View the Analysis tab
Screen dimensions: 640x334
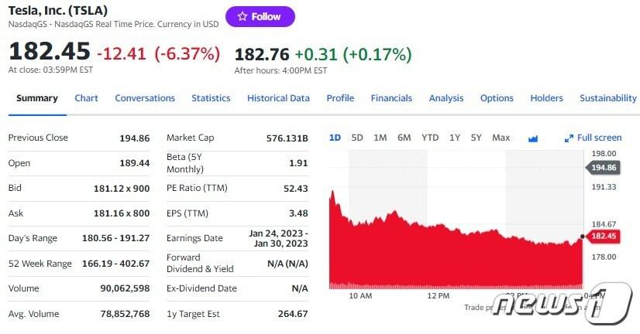pos(446,98)
